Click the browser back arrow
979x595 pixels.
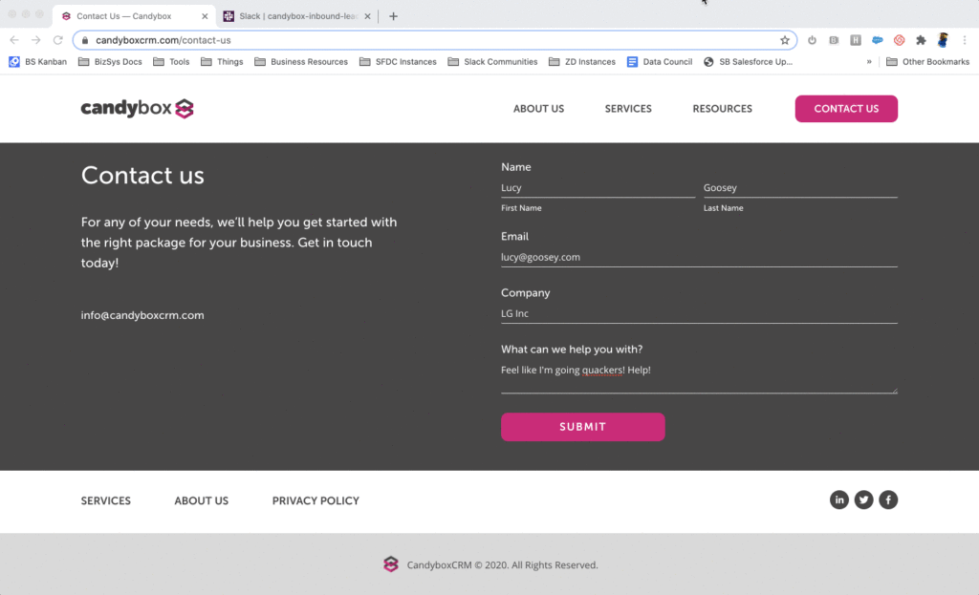pyautogui.click(x=14, y=40)
